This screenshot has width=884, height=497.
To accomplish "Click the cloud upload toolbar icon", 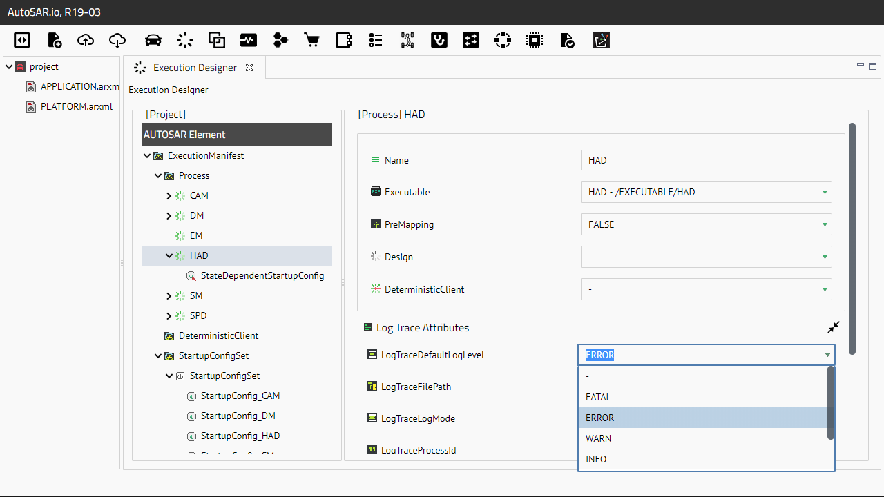I will click(86, 40).
